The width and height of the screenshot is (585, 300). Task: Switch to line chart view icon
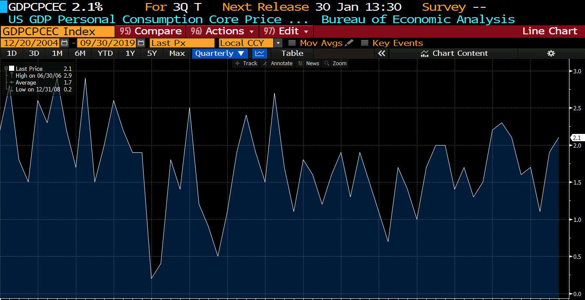point(259,53)
